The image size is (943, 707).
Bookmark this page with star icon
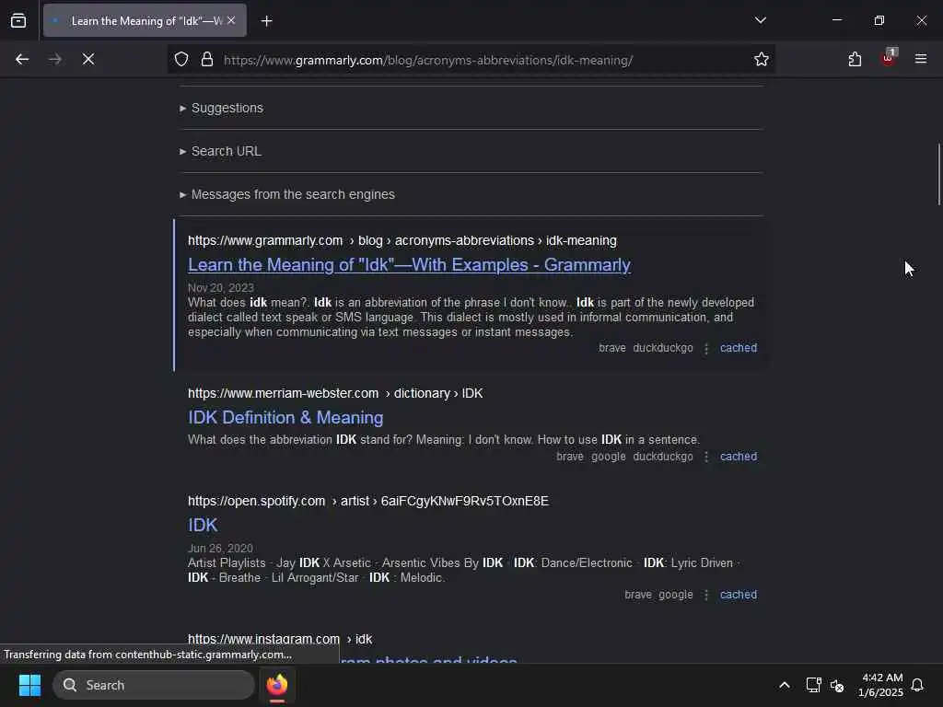coord(761,60)
